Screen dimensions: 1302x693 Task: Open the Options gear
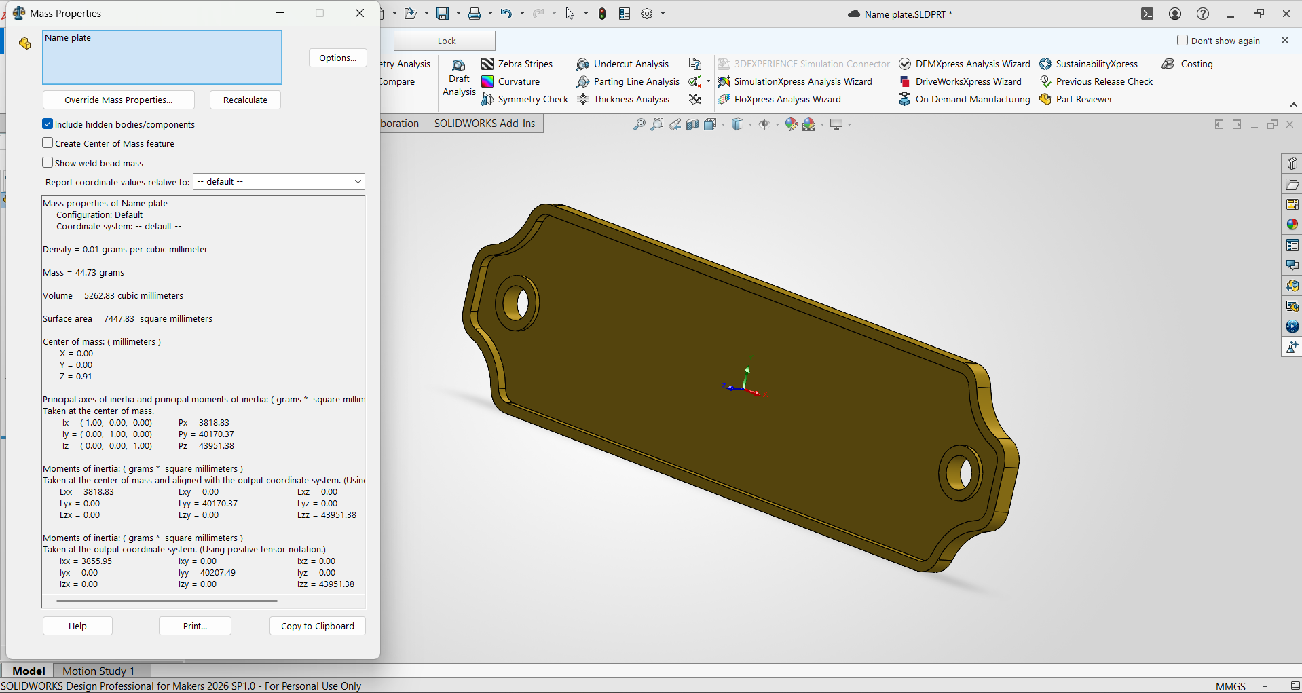point(647,14)
